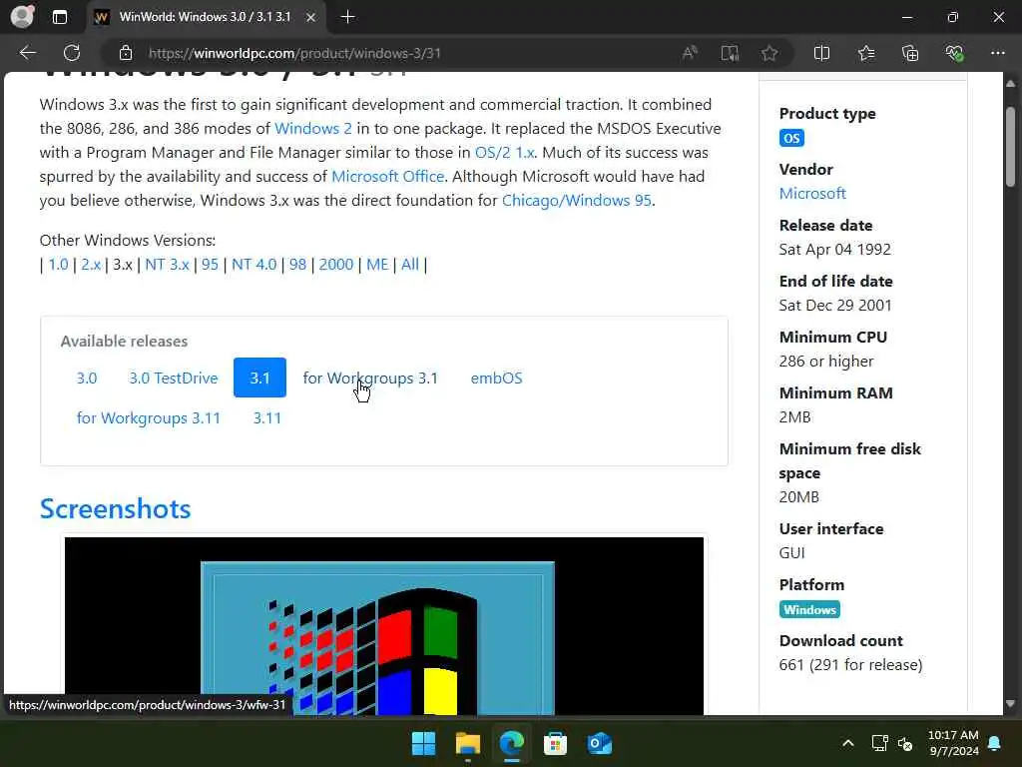Add this page to favorites star

coord(769,53)
